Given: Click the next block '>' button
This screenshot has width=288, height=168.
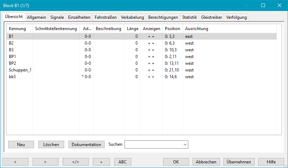Looking at the screenshot, I should 45,162.
